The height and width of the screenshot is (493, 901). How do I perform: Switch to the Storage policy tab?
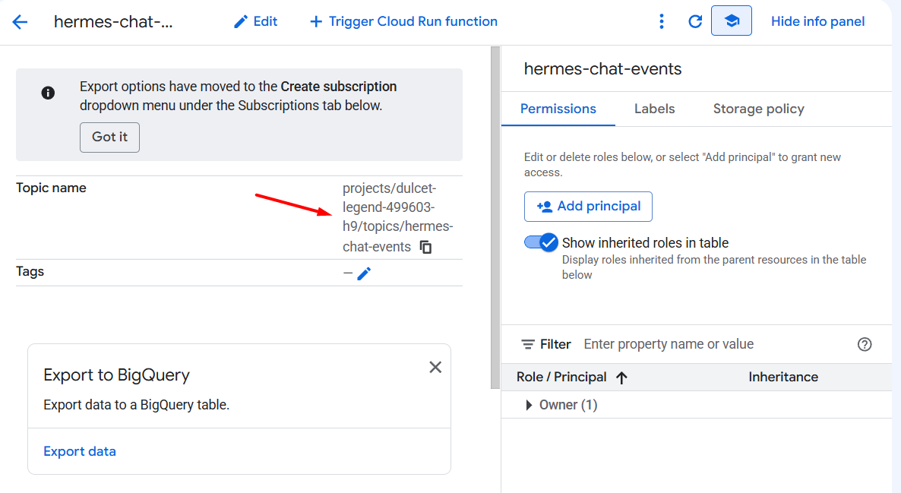(x=758, y=109)
